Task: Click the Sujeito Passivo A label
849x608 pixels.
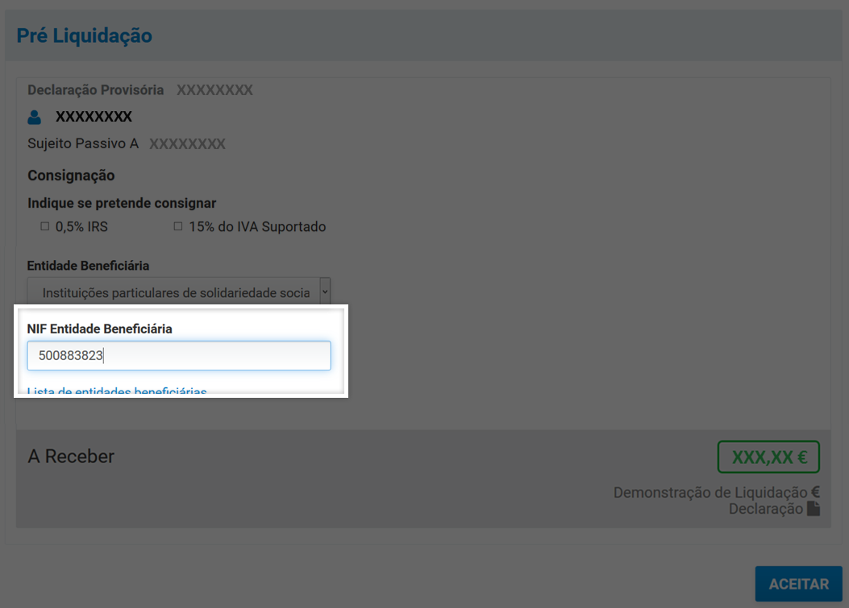Action: coord(83,144)
